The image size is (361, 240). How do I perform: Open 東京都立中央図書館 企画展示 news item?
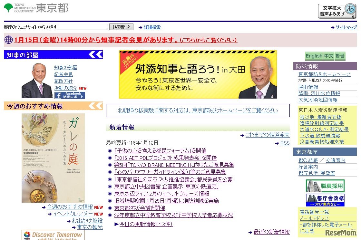[x=166, y=187]
